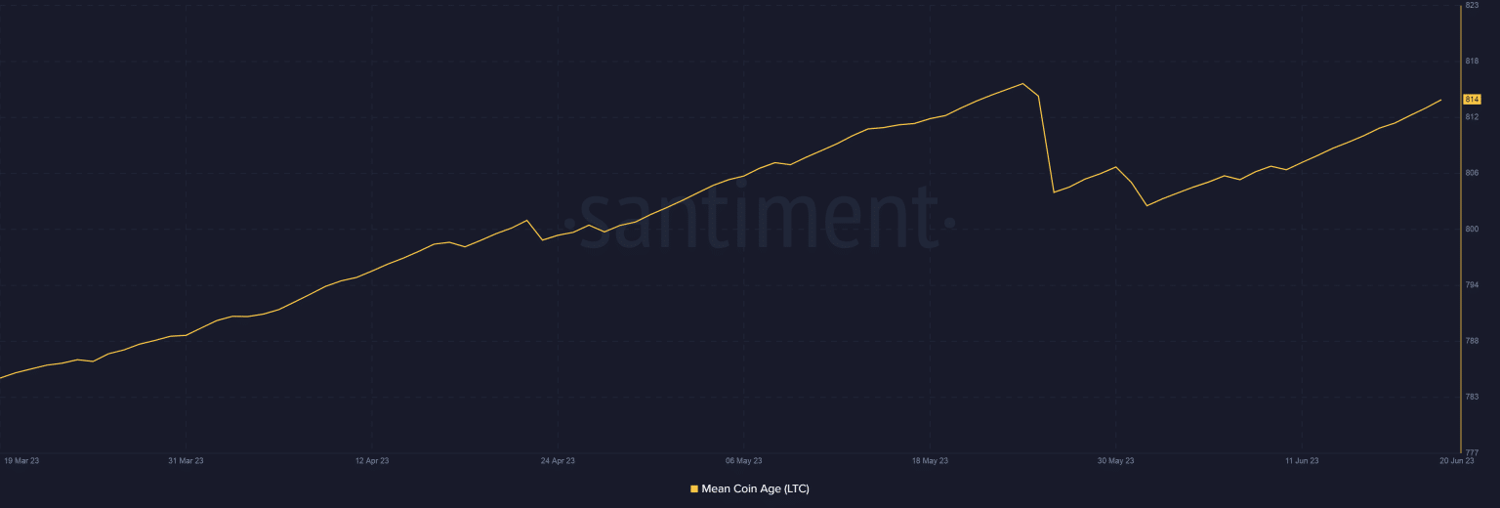Select the 19 Mar 23 date label
This screenshot has width=1500, height=508.
tap(22, 459)
